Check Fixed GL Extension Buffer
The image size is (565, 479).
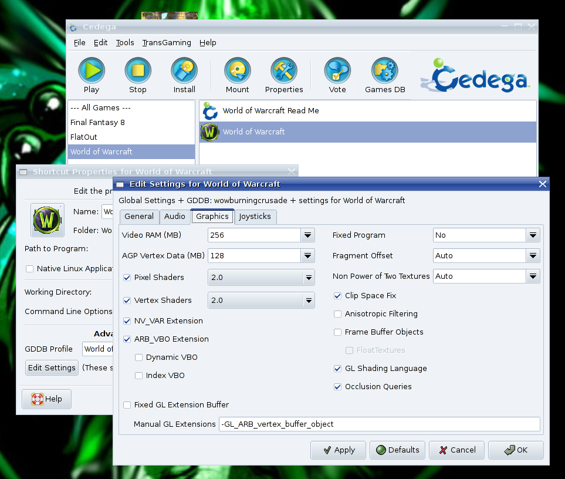(127, 405)
